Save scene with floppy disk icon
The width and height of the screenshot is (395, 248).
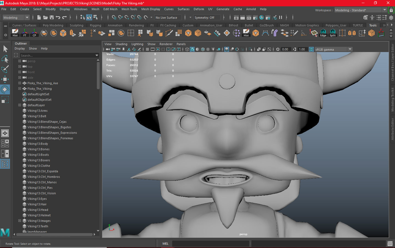pyautogui.click(x=52, y=17)
